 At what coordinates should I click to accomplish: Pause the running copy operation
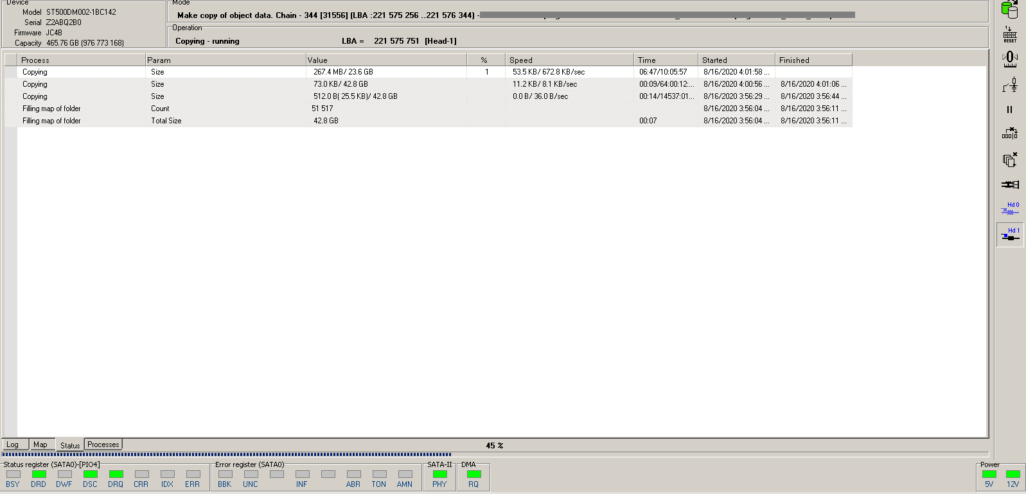[x=1010, y=110]
